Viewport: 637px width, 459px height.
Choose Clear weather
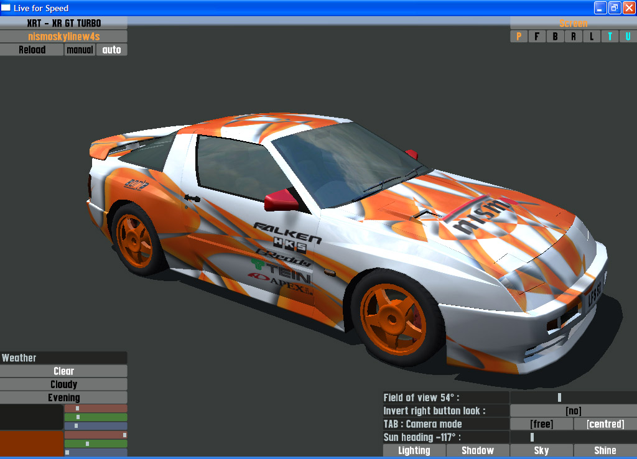point(64,371)
